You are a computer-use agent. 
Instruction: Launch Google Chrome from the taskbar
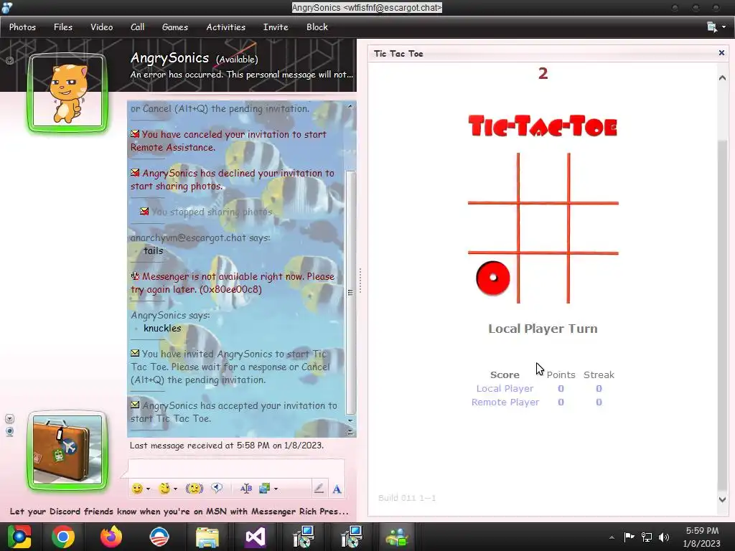click(63, 537)
